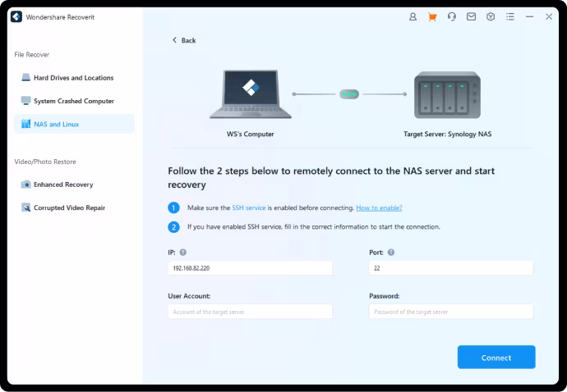Click the Port field help question icon
The image size is (567, 392).
[391, 253]
